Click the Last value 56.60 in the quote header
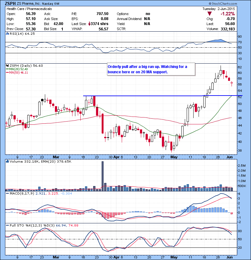 point(230,24)
